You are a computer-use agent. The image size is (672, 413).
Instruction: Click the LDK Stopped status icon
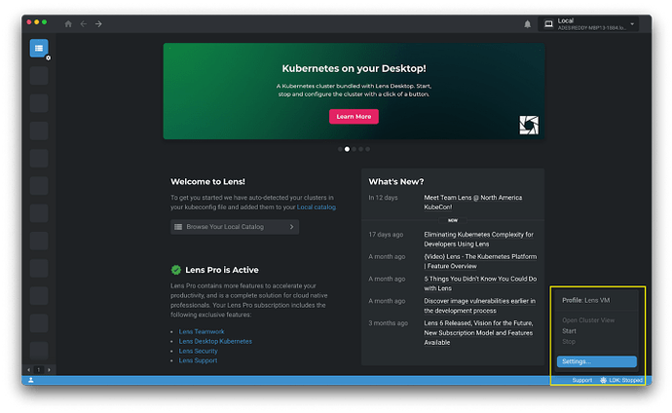605,380
